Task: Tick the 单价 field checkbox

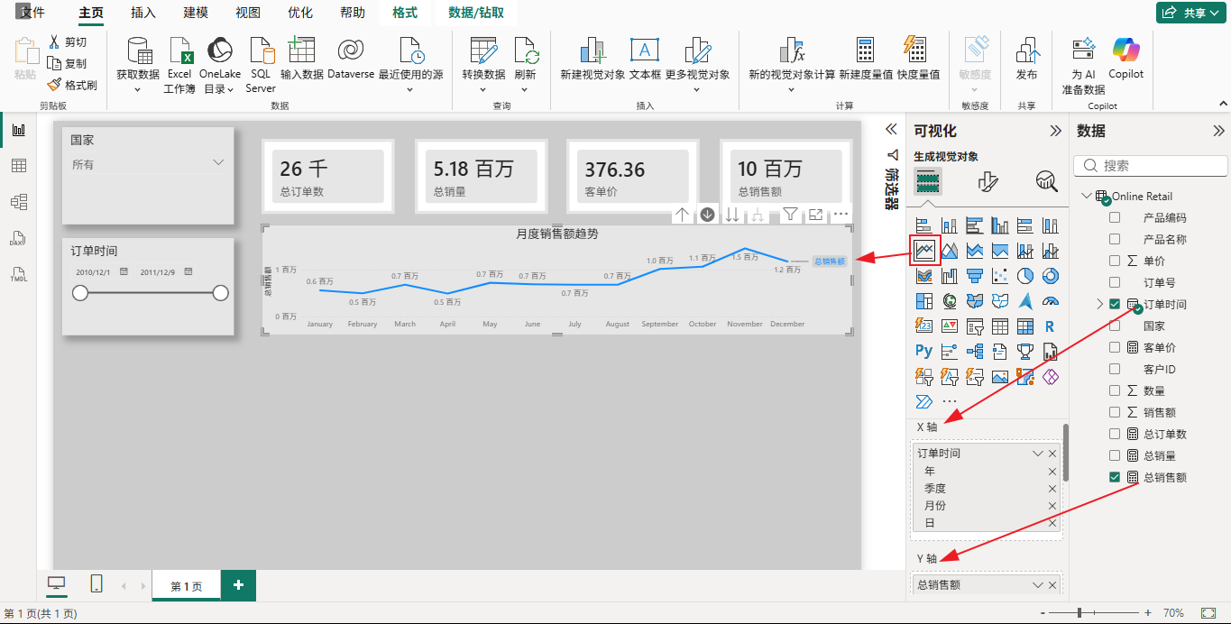Action: (1115, 261)
